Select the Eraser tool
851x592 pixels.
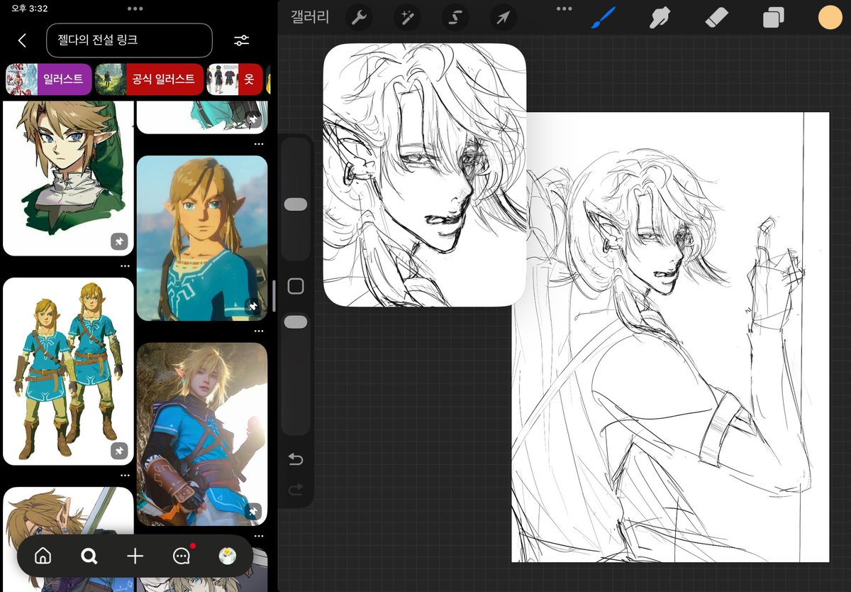pos(718,18)
